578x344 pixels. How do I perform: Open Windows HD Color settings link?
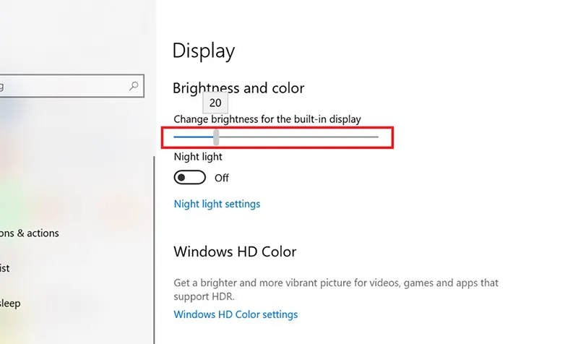[236, 314]
